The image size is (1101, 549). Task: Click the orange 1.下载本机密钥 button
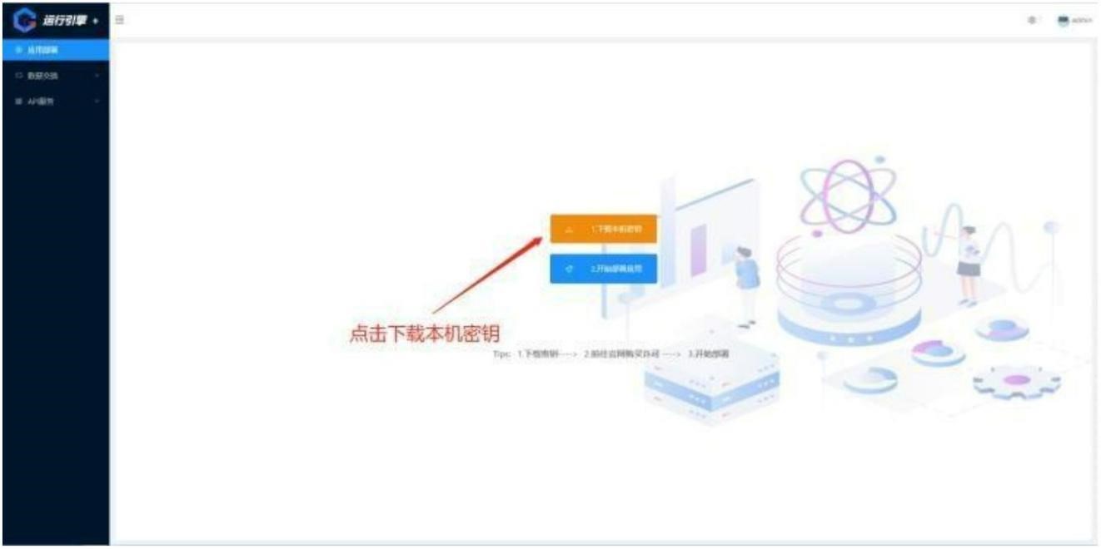(x=604, y=229)
